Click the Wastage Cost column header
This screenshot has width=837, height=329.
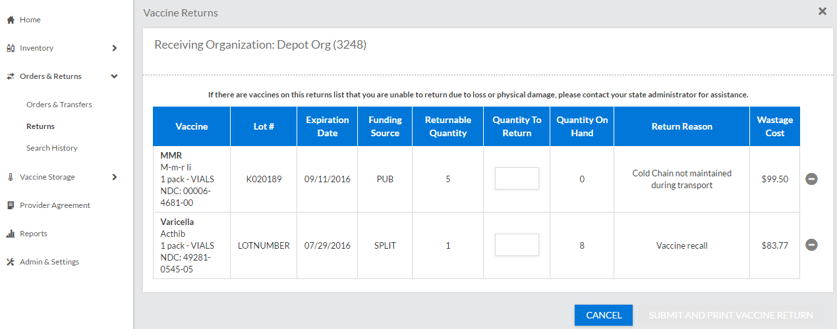click(x=775, y=126)
